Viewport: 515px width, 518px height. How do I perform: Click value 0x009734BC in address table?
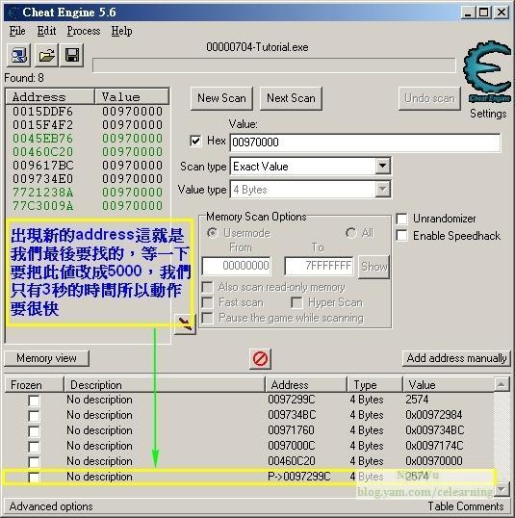tap(435, 430)
